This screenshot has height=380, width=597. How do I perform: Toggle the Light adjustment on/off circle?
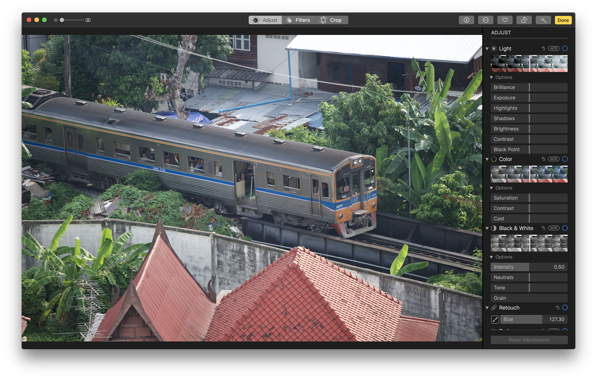click(564, 48)
